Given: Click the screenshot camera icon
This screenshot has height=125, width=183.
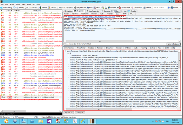Looking at the screenshot, I should click(103, 8).
